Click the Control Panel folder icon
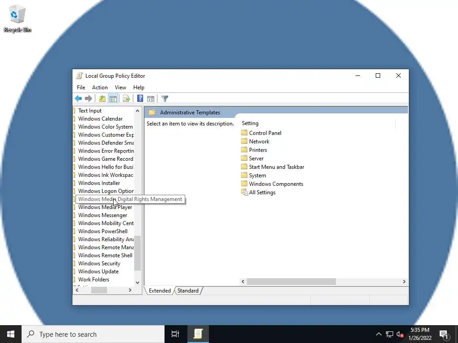Image resolution: width=458 pixels, height=343 pixels. click(x=244, y=133)
